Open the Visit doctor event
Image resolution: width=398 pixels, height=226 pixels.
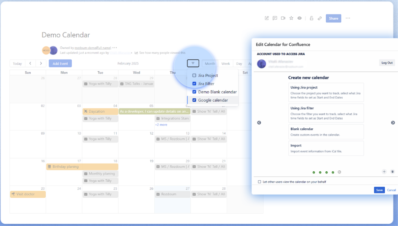28,194
